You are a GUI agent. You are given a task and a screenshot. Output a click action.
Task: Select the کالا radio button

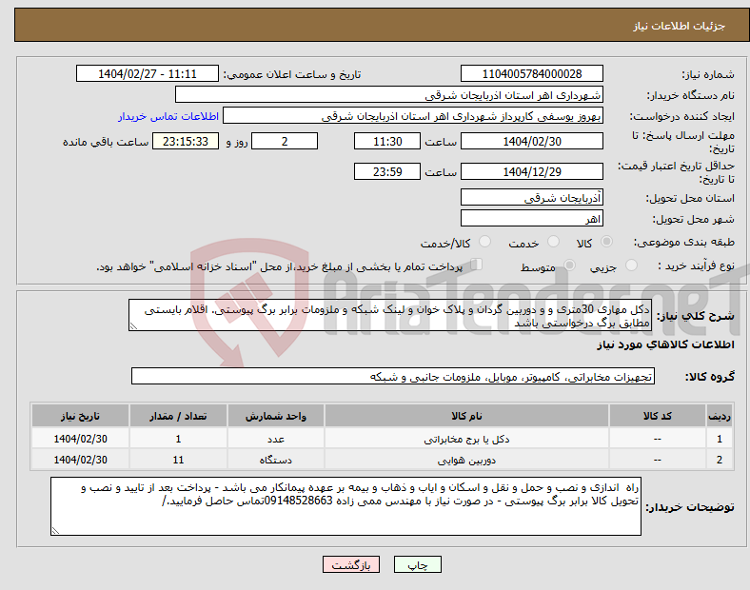pos(606,242)
